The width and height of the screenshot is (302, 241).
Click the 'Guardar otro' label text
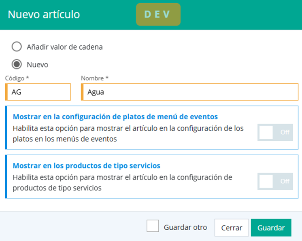[185, 227]
